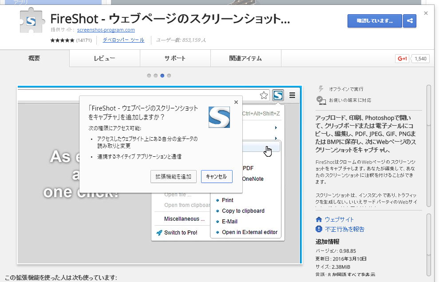Viewport: 439px width, 282px height.
Task: Select the first carousel dot
Action: pyautogui.click(x=149, y=75)
